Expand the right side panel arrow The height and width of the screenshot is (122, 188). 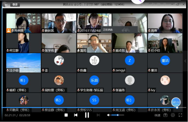(x=185, y=61)
